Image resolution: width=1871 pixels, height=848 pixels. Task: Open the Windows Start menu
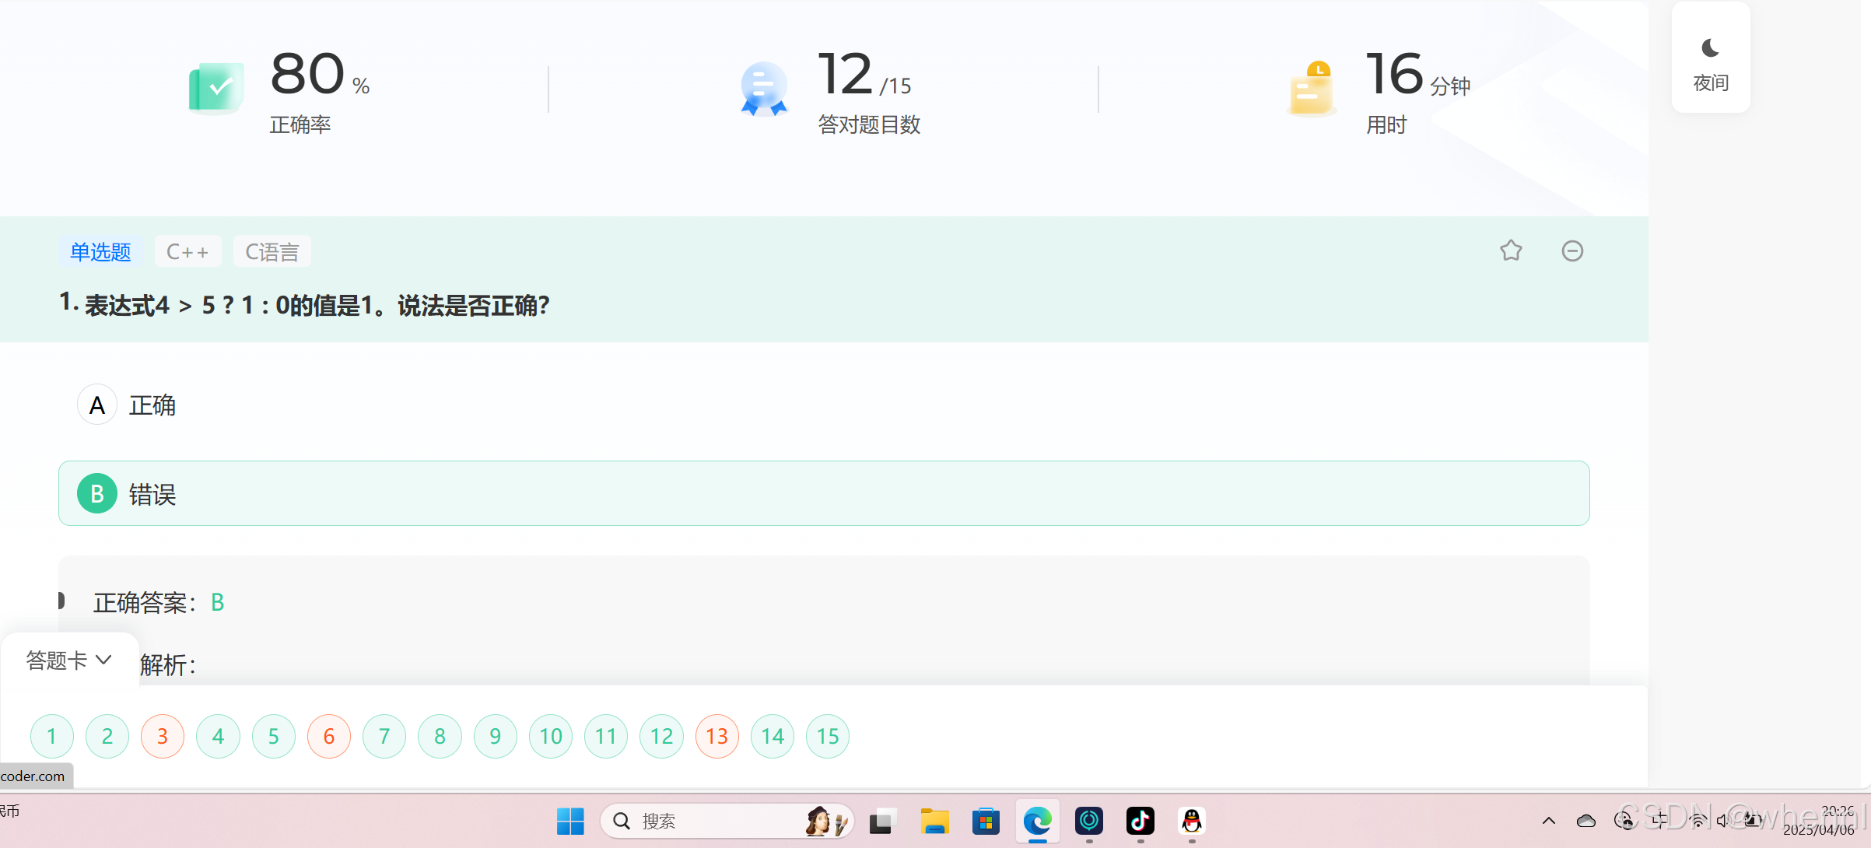[570, 821]
